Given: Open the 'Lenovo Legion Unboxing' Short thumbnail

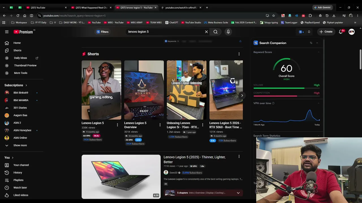Looking at the screenshot, I should [x=187, y=90].
